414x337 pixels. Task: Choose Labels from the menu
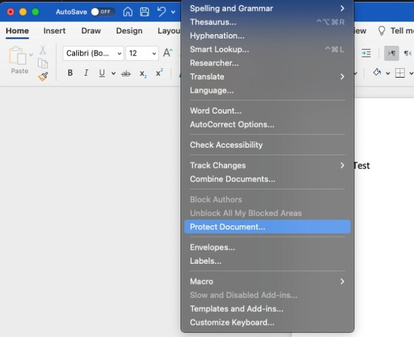pyautogui.click(x=268, y=261)
